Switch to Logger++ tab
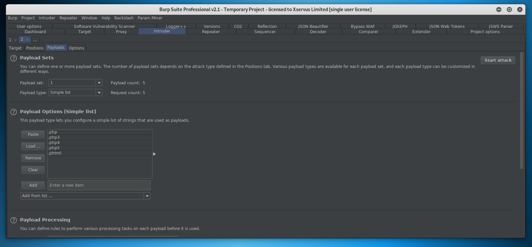This screenshot has width=532, height=247. pyautogui.click(x=176, y=26)
